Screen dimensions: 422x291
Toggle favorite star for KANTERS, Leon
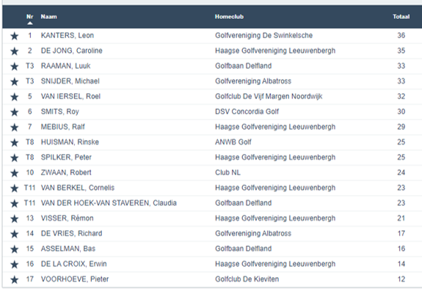(15, 36)
